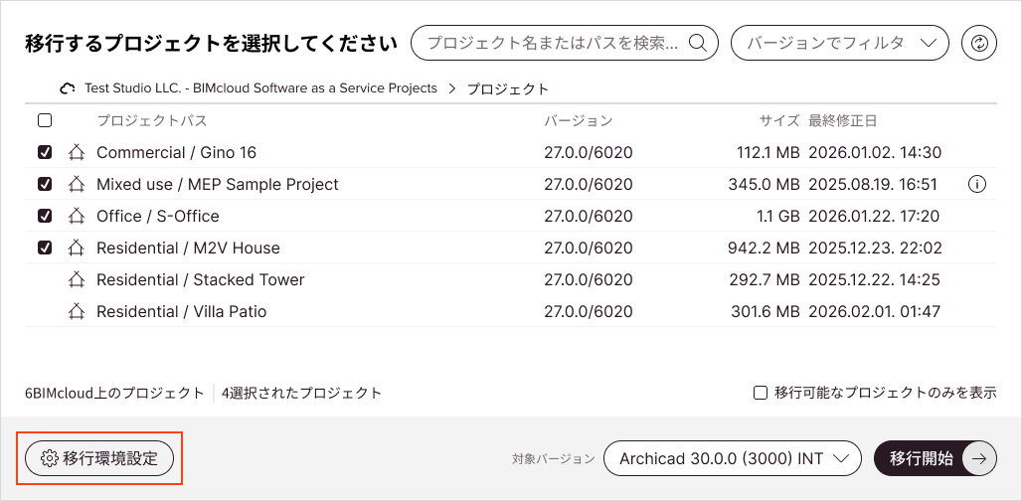Click the search magnifier icon
Image resolution: width=1022 pixels, height=501 pixels.
698,43
